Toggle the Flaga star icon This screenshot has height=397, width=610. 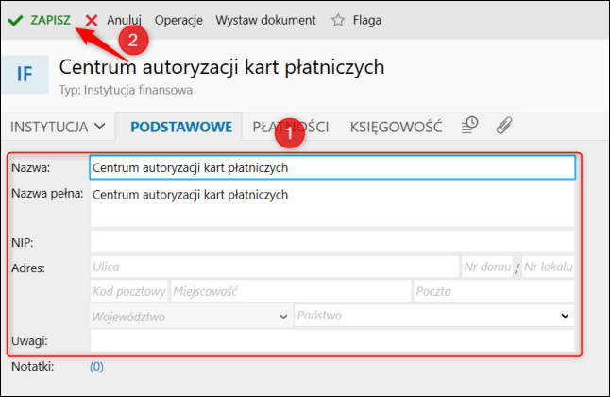[338, 20]
